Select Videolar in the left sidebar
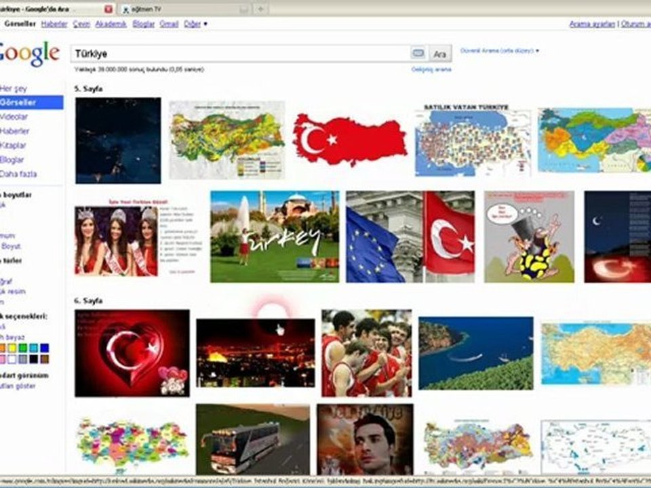This screenshot has width=651, height=488. coord(14,117)
